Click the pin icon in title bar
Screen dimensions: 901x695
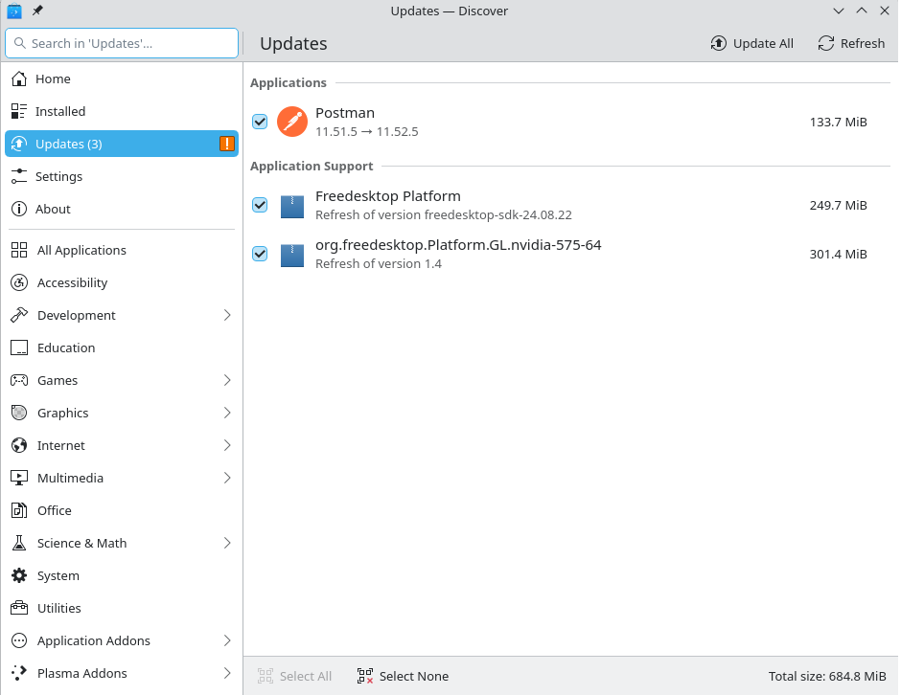pos(37,11)
